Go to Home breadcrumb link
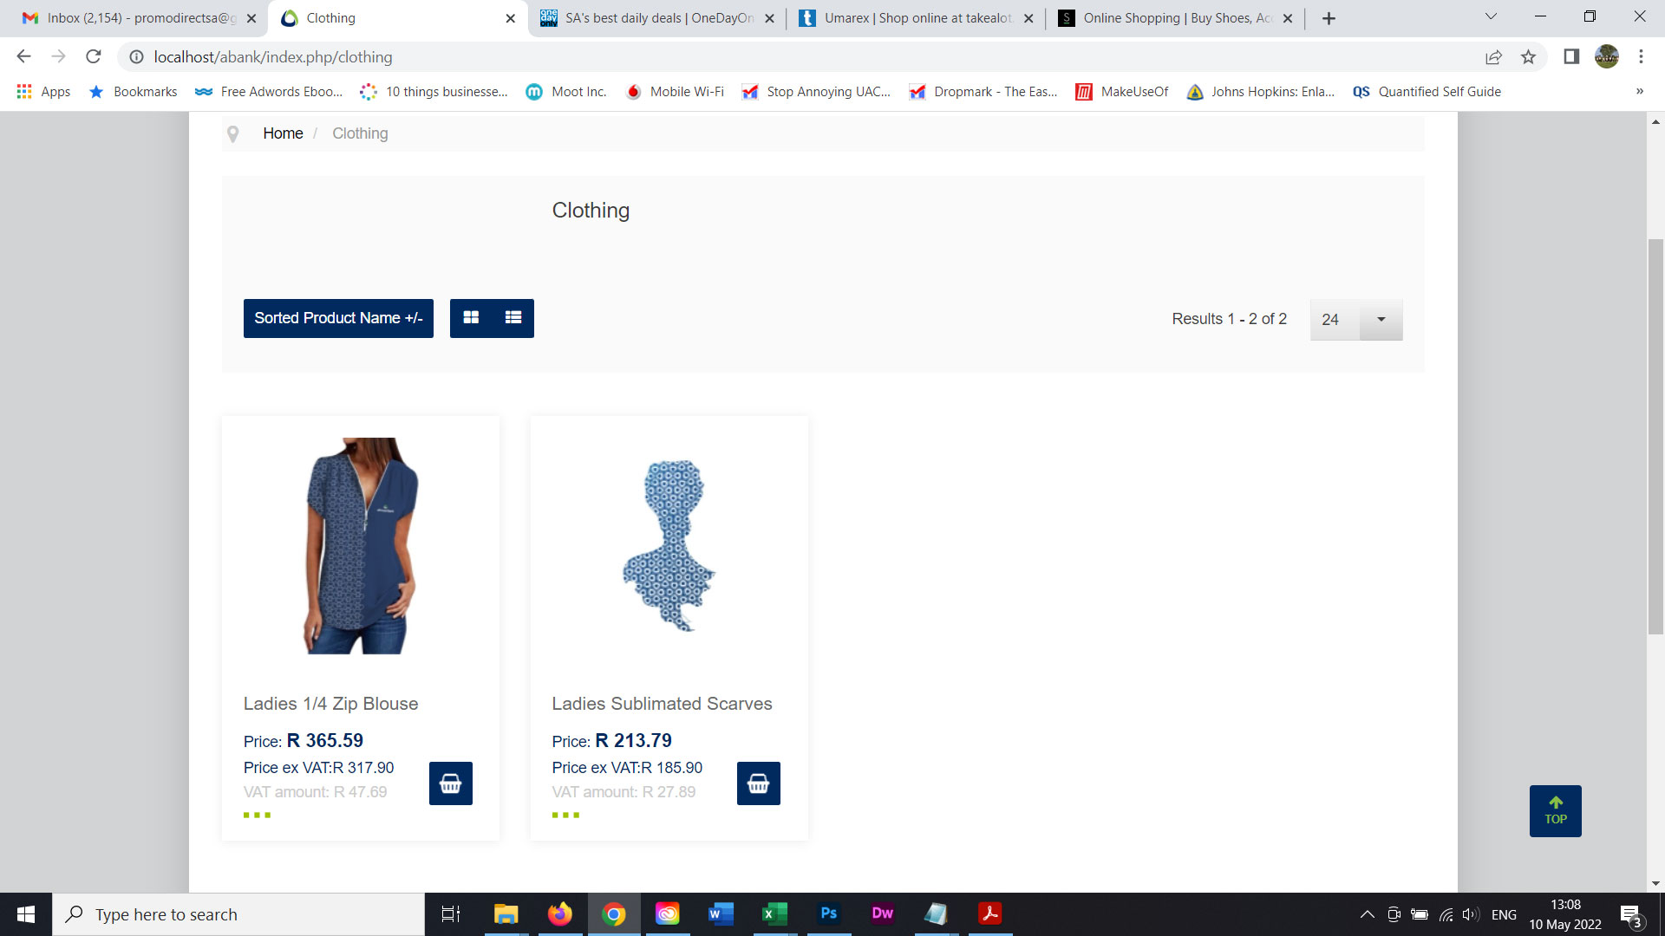 [x=283, y=133]
